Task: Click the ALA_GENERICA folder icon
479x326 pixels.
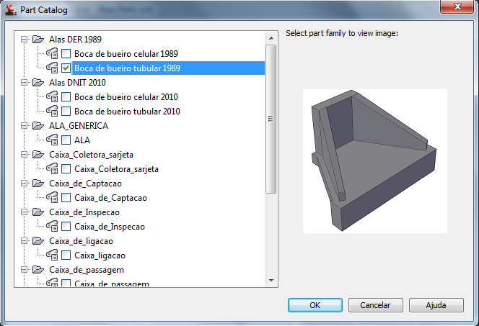Action: [x=38, y=126]
